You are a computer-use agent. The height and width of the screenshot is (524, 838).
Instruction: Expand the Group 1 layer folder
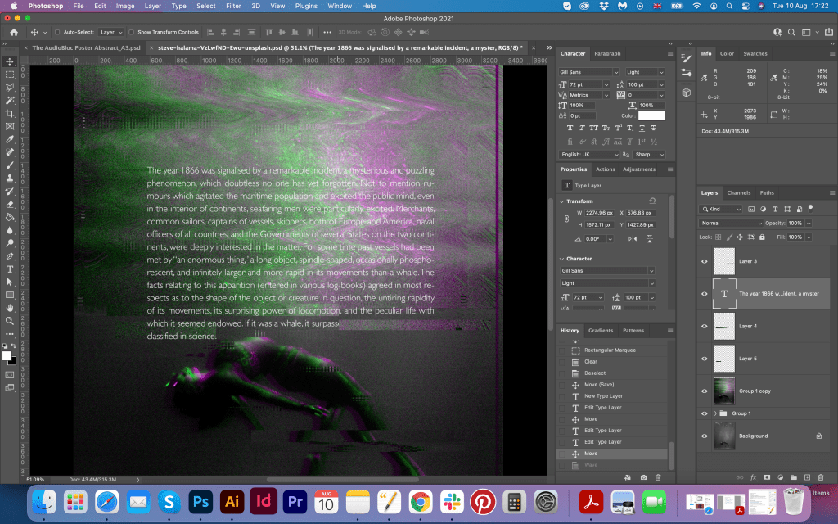(x=715, y=413)
